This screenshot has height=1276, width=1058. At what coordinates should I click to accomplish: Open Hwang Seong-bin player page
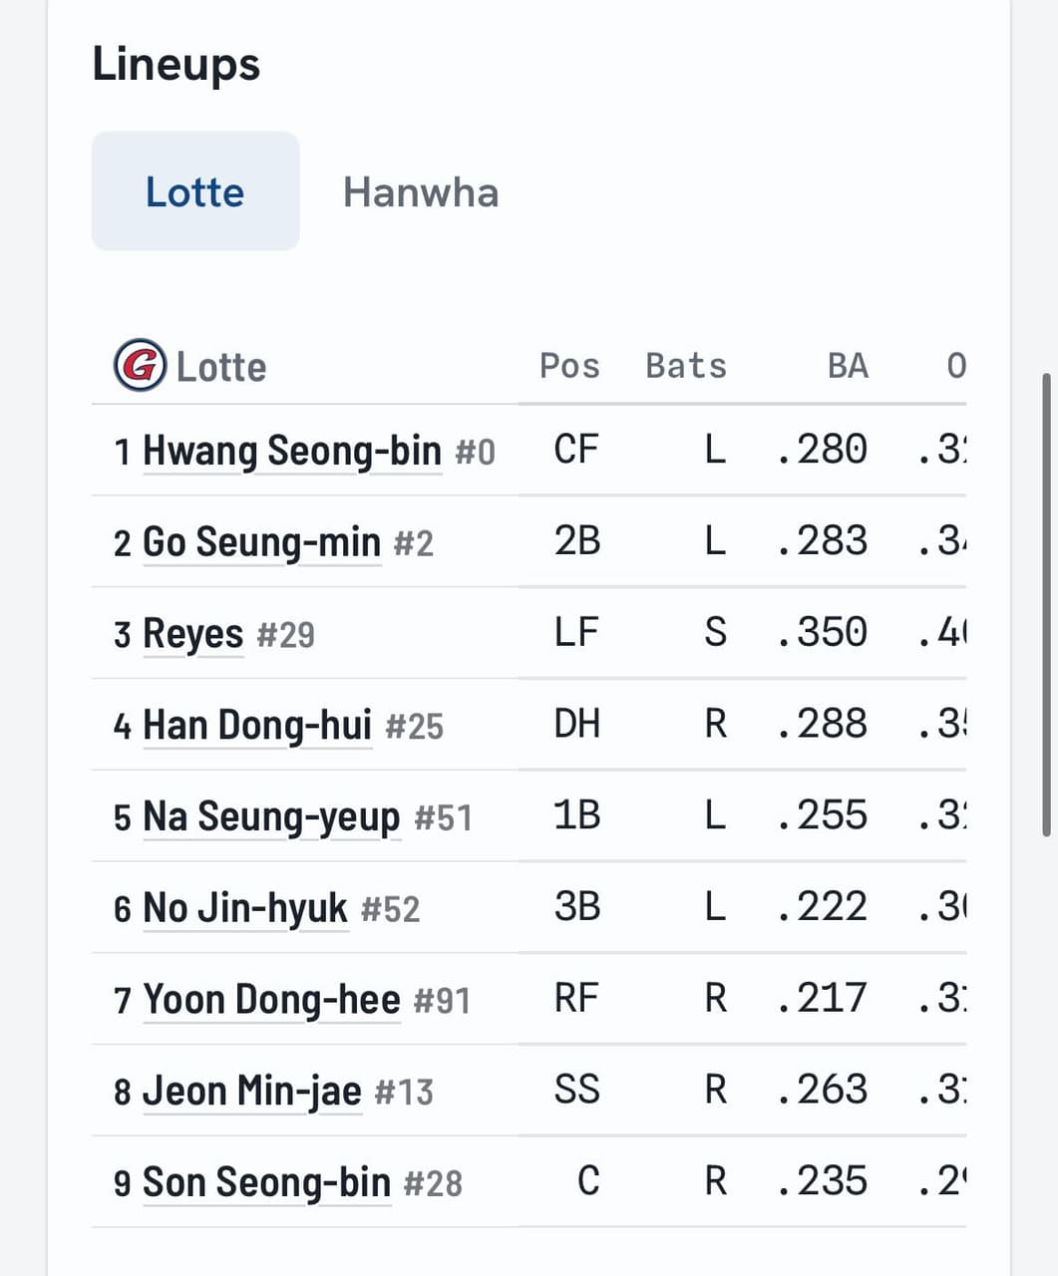pyautogui.click(x=292, y=451)
